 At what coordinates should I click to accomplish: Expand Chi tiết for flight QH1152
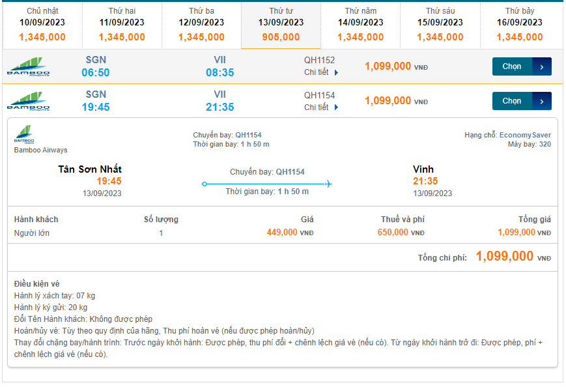[317, 72]
